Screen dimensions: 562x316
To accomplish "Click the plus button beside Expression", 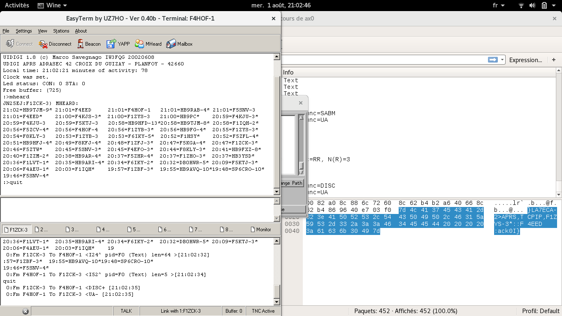I will point(554,60).
